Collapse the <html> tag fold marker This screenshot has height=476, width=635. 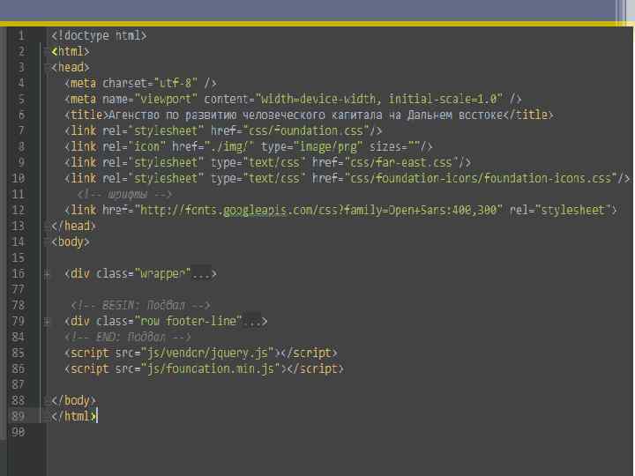coord(47,52)
